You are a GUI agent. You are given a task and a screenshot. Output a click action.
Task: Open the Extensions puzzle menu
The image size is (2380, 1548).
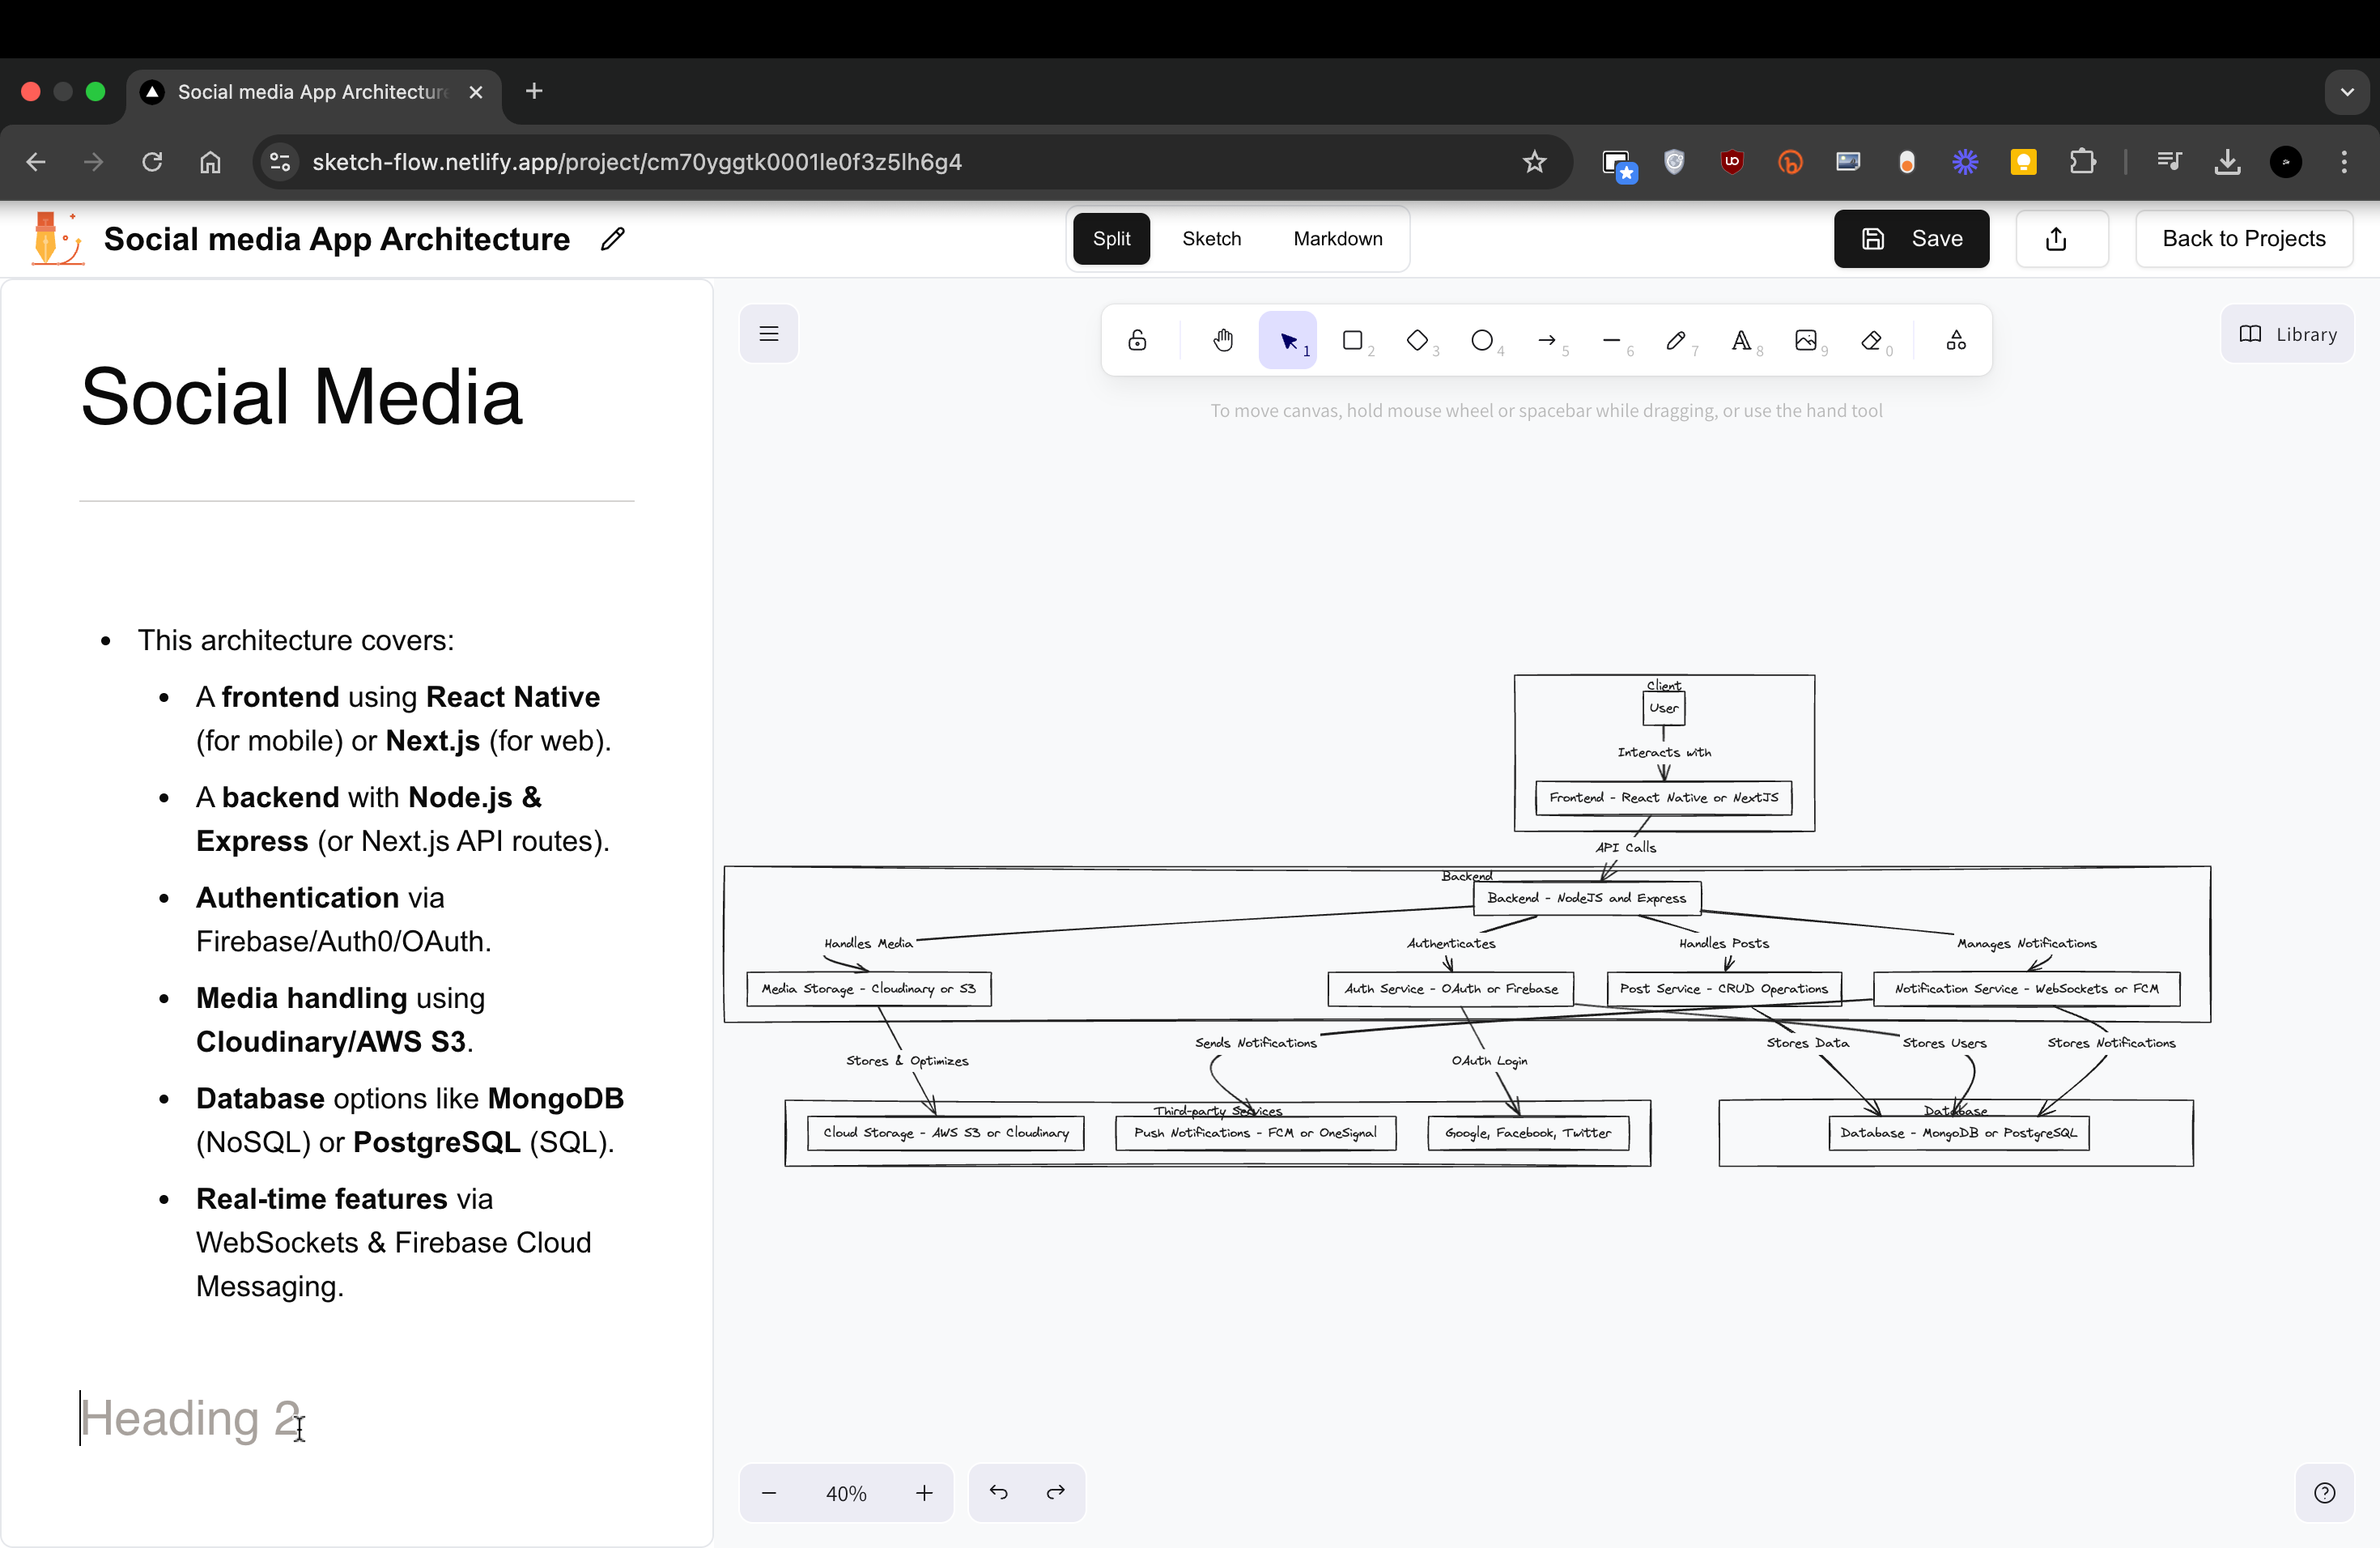coord(2083,162)
